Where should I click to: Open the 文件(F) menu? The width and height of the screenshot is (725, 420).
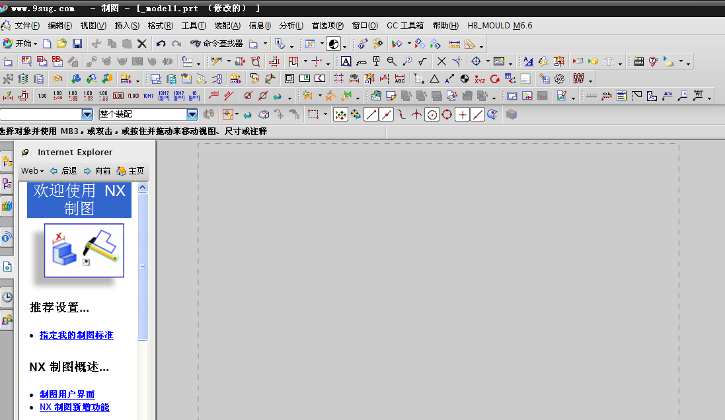tap(27, 26)
